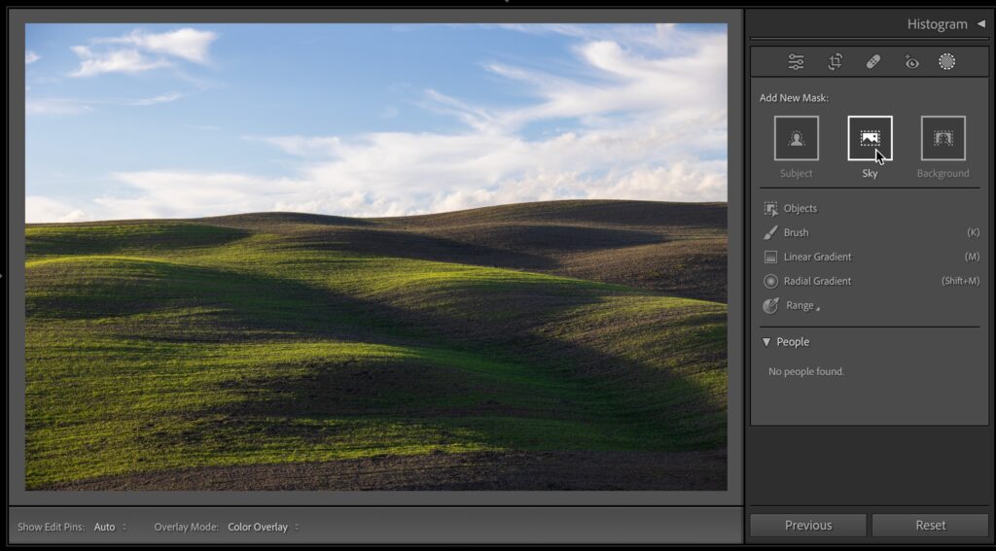Select the Brush mask tool
996x551 pixels.
pyautogui.click(x=796, y=232)
